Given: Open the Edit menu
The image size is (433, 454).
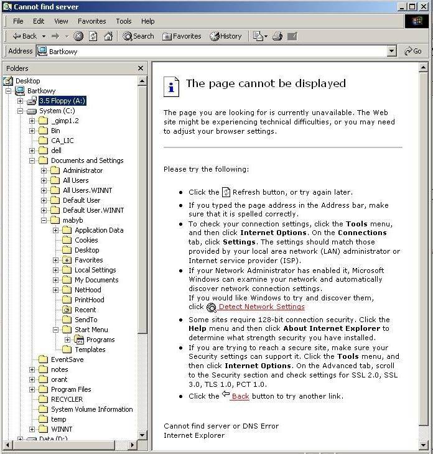Looking at the screenshot, I should [x=39, y=21].
